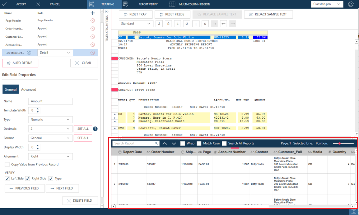
Task: Open the Type dropdown showing Numeric
Action: point(50,119)
